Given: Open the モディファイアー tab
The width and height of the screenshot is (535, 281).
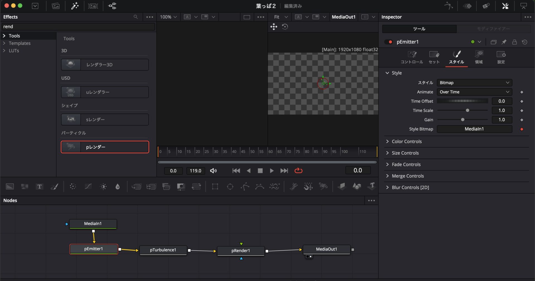Looking at the screenshot, I should 493,29.
